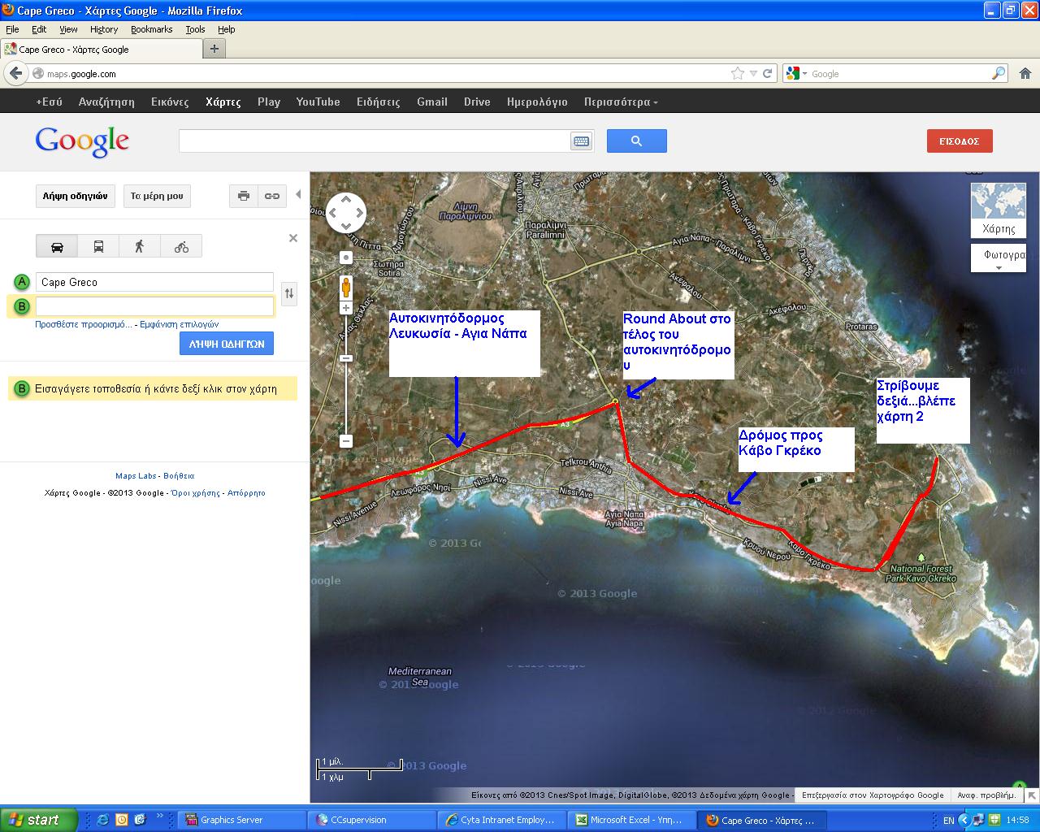
Task: Click the map pan control compass
Action: (x=345, y=214)
